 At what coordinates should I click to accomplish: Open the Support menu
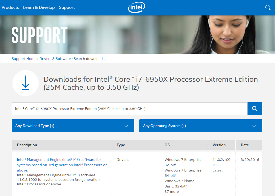click(67, 7)
